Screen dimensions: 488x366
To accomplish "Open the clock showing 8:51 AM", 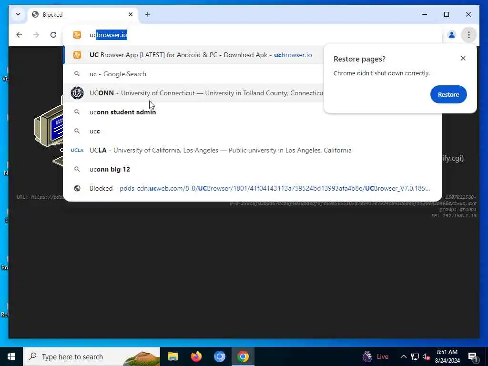I will click(x=447, y=356).
